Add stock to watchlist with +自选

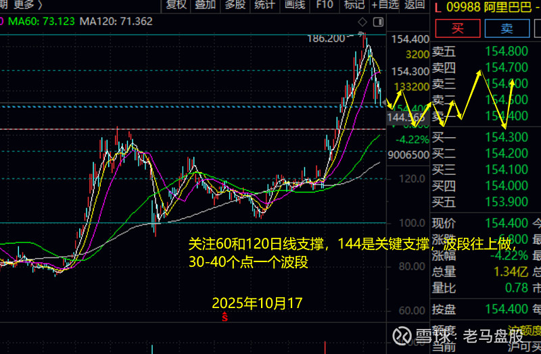click(385, 5)
